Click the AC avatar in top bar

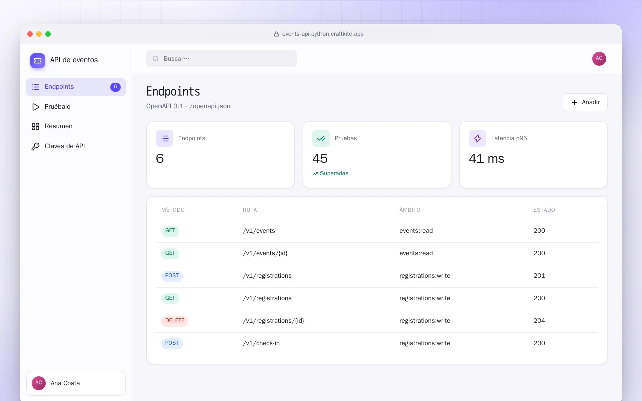(599, 59)
